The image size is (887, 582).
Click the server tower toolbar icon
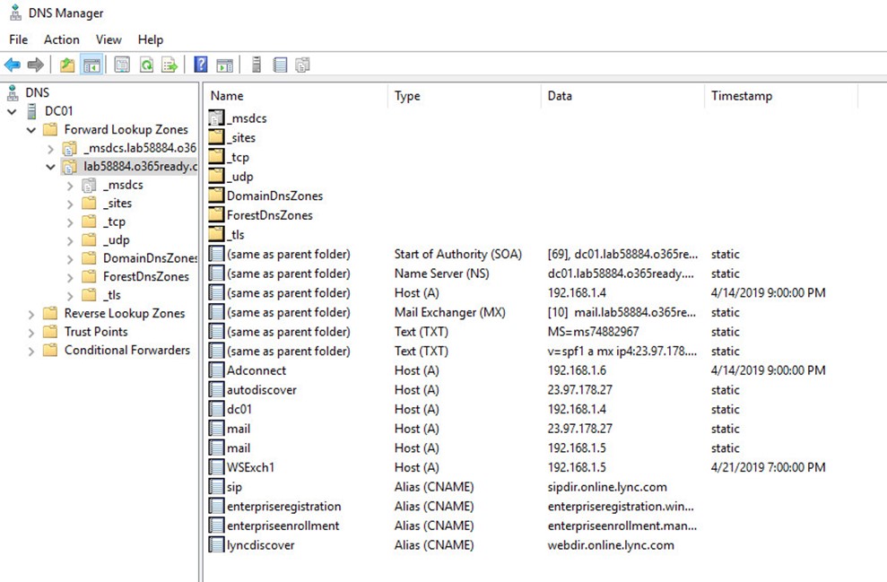(x=257, y=65)
